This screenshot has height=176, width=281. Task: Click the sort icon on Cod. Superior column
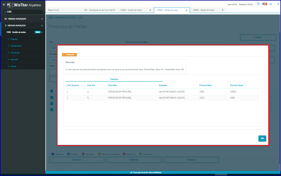(x=85, y=85)
